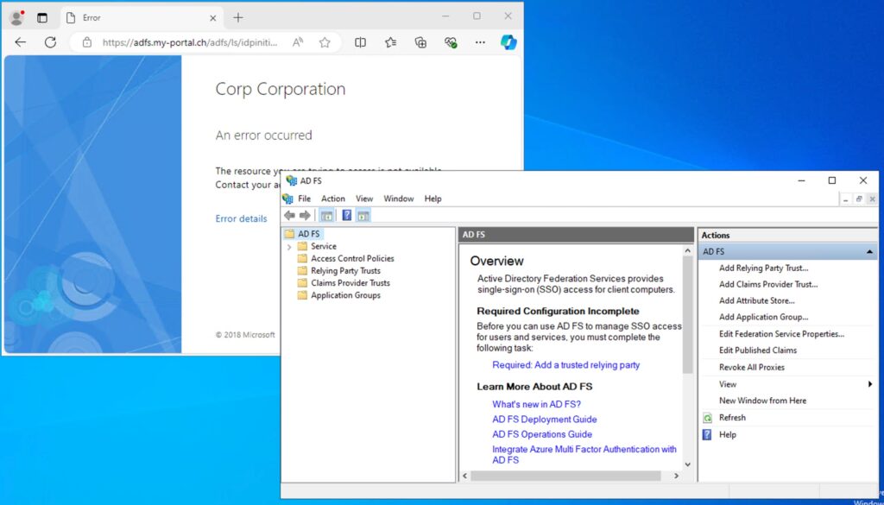The width and height of the screenshot is (884, 505).
Task: Toggle Show/Hide Action Pane toolbar icon
Action: tap(363, 216)
